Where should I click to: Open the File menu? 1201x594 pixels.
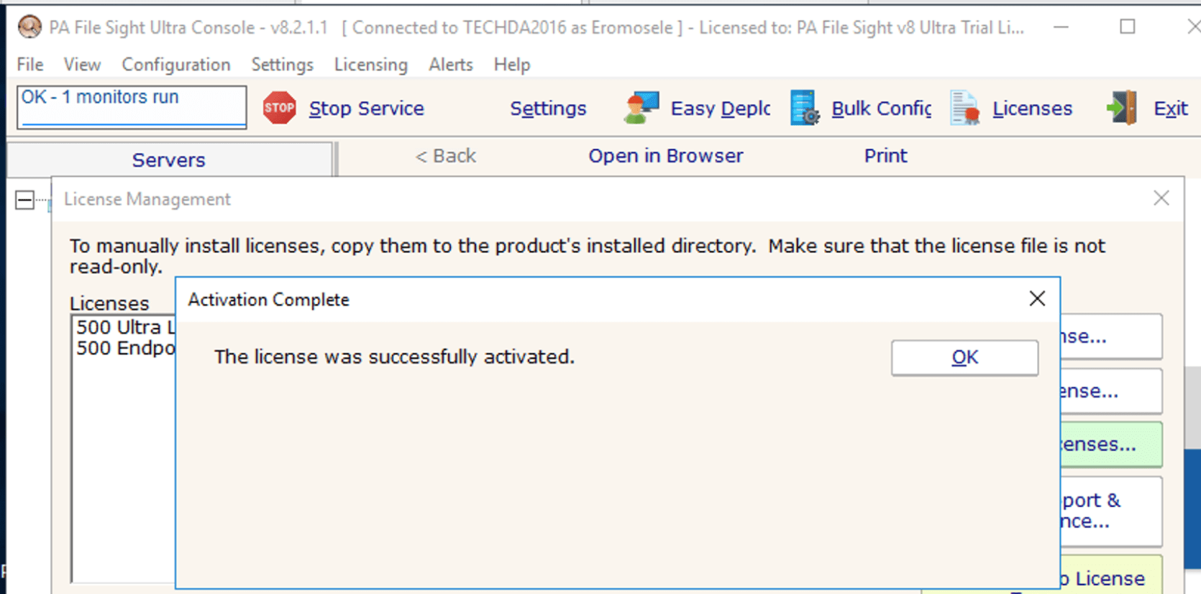coord(30,65)
